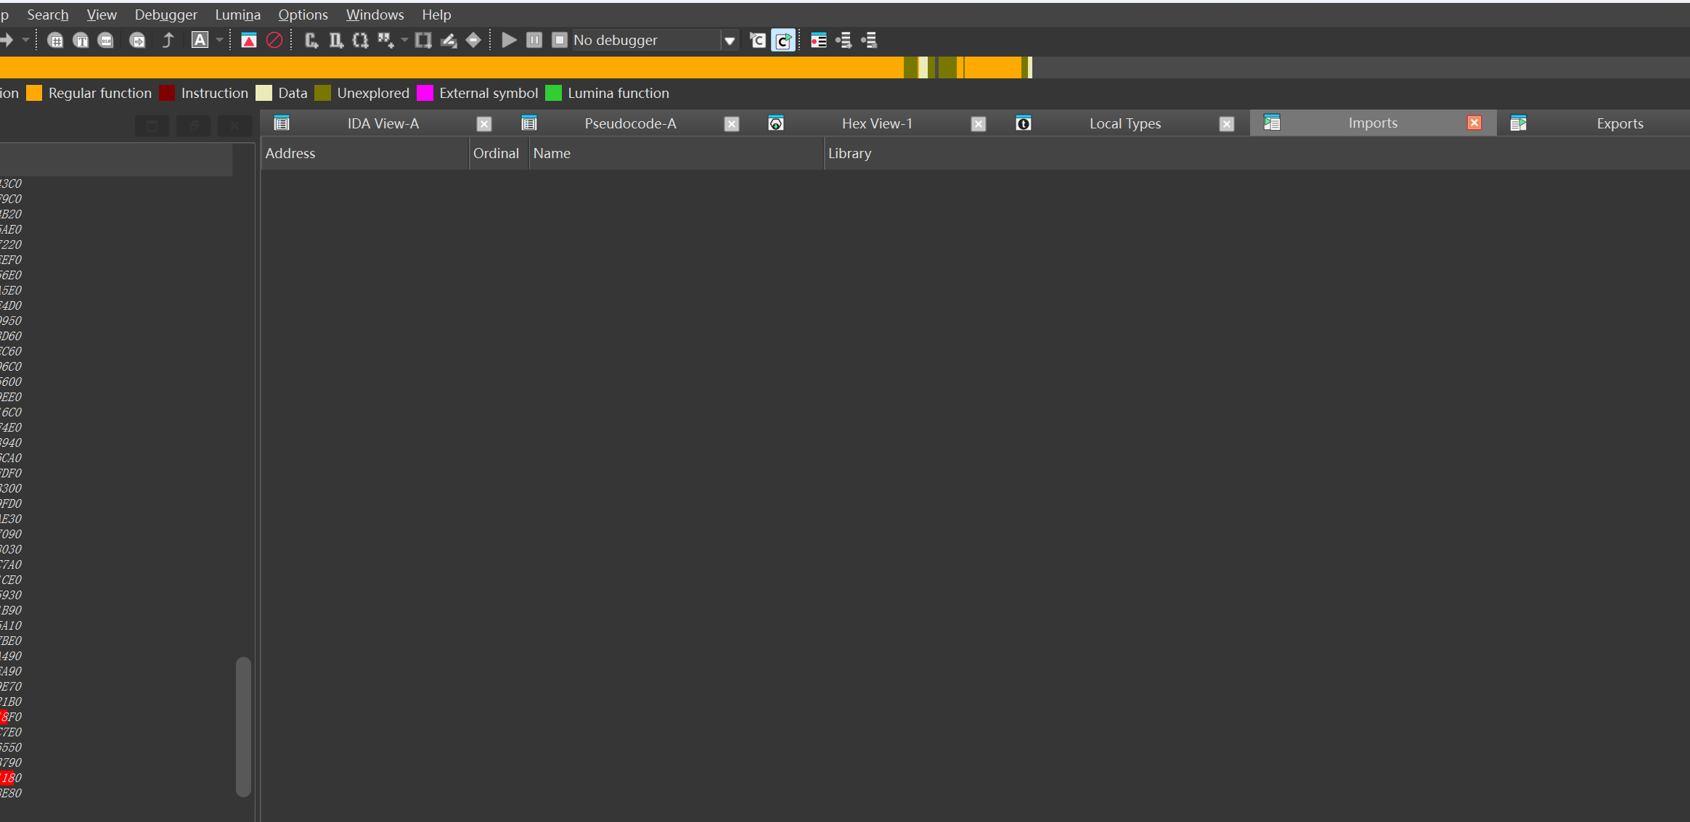Switch to the Exports tab
Viewport: 1690px width, 822px height.
click(1619, 123)
